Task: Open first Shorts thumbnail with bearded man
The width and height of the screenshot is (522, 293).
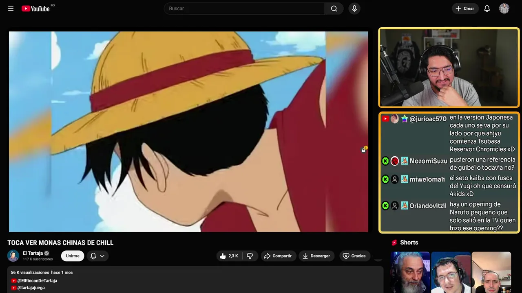Action: click(410, 272)
